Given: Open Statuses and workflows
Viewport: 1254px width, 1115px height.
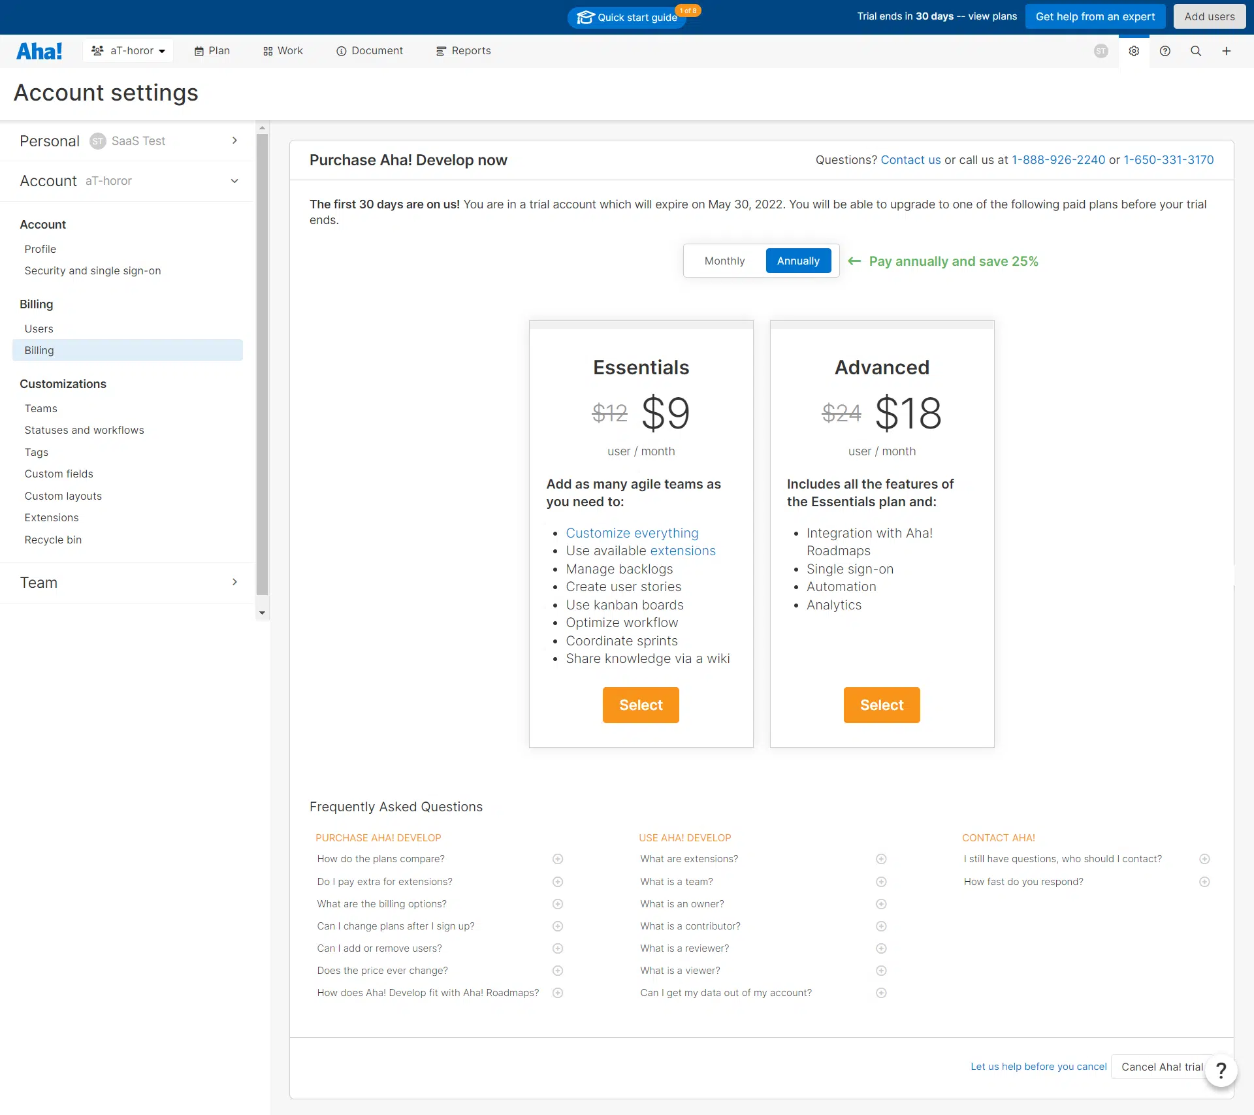Looking at the screenshot, I should pos(84,430).
